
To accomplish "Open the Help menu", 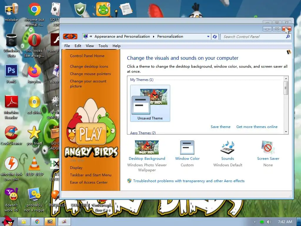I will point(116,46).
